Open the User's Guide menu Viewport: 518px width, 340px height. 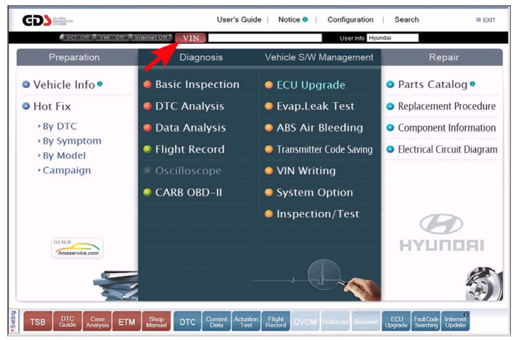pyautogui.click(x=239, y=20)
